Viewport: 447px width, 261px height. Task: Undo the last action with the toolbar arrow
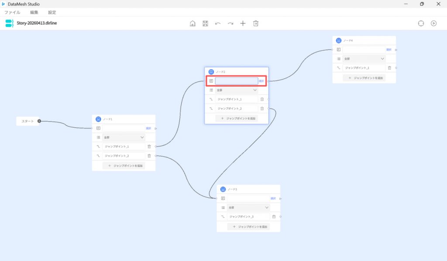coord(218,23)
